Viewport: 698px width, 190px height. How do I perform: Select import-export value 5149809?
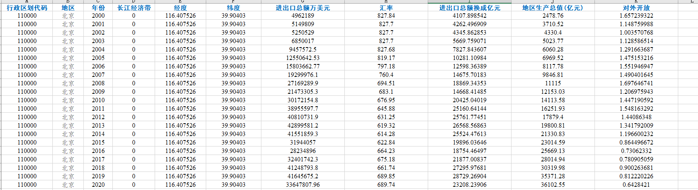[x=303, y=24]
